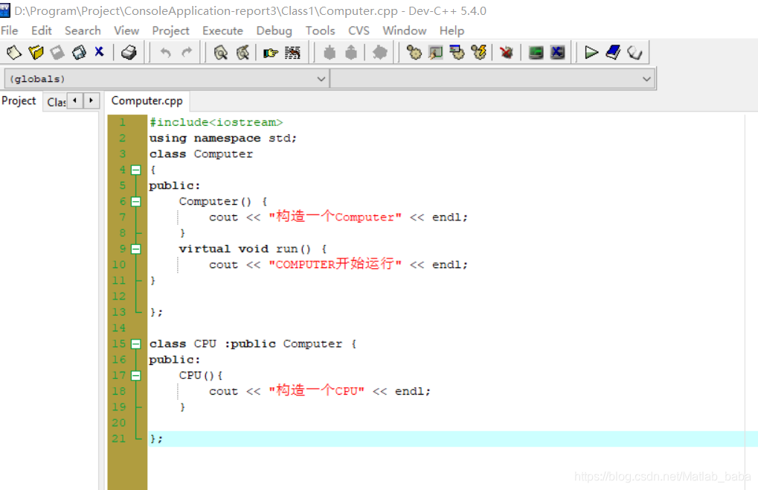Image resolution: width=758 pixels, height=490 pixels.
Task: Click 'public:' on line 16
Action: [x=175, y=360]
